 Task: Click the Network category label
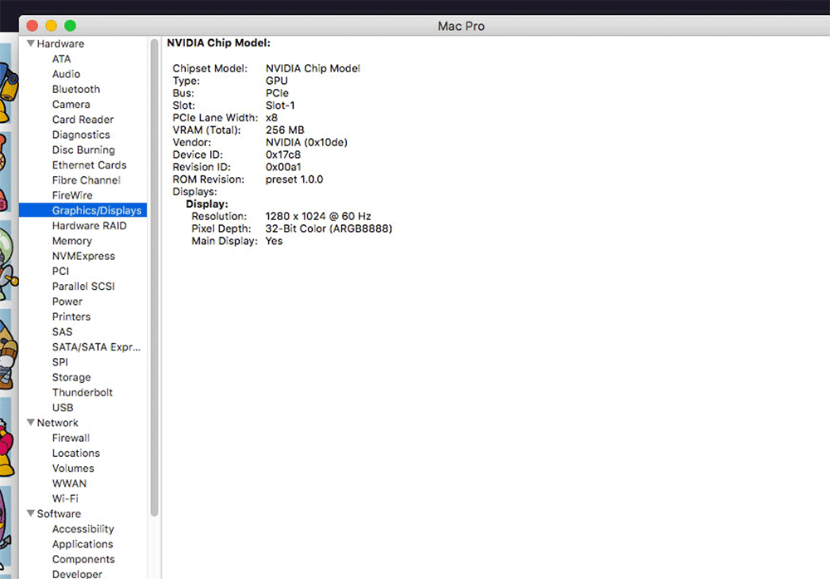click(x=57, y=423)
